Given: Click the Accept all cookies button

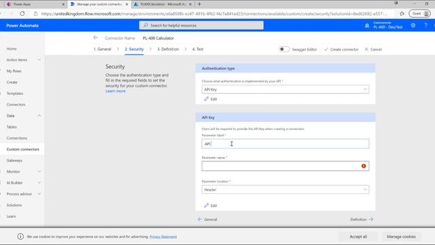Looking at the screenshot, I should [x=358, y=237].
